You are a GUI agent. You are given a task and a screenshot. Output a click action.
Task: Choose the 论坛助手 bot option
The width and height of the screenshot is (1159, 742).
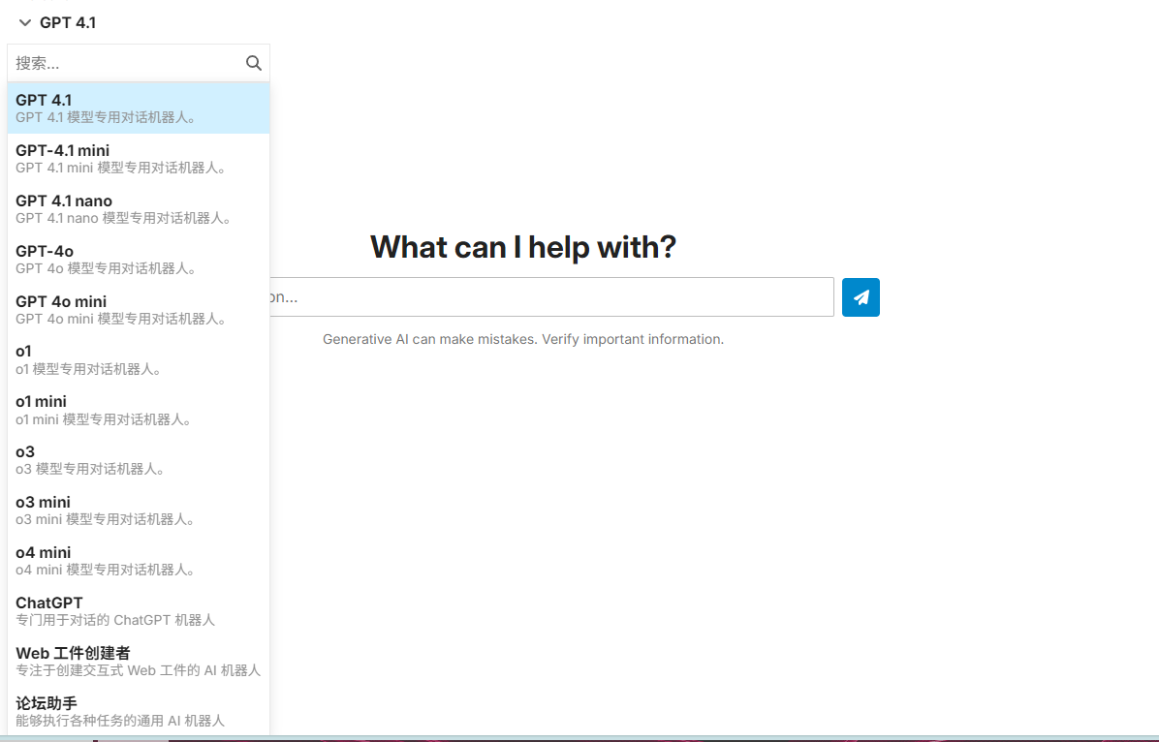pos(139,711)
